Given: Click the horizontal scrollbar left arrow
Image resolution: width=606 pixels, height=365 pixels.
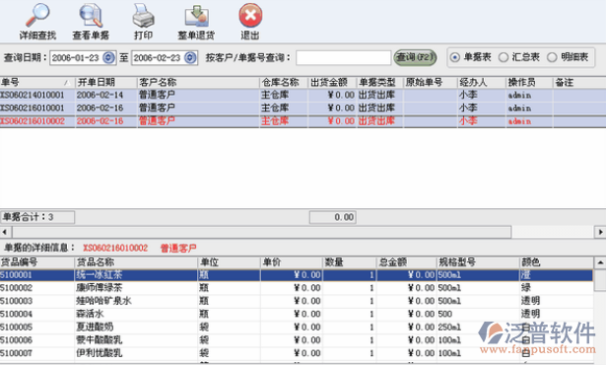Looking at the screenshot, I should pos(5,232).
